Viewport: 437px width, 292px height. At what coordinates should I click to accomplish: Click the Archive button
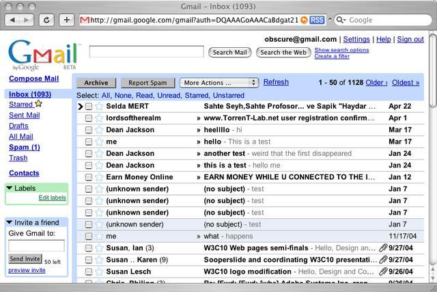pyautogui.click(x=96, y=83)
